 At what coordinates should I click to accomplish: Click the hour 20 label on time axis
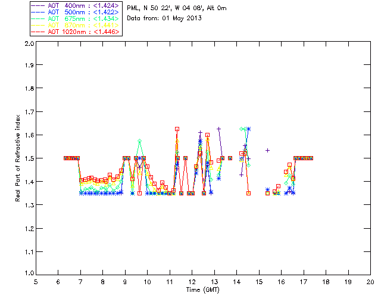pos(370,282)
